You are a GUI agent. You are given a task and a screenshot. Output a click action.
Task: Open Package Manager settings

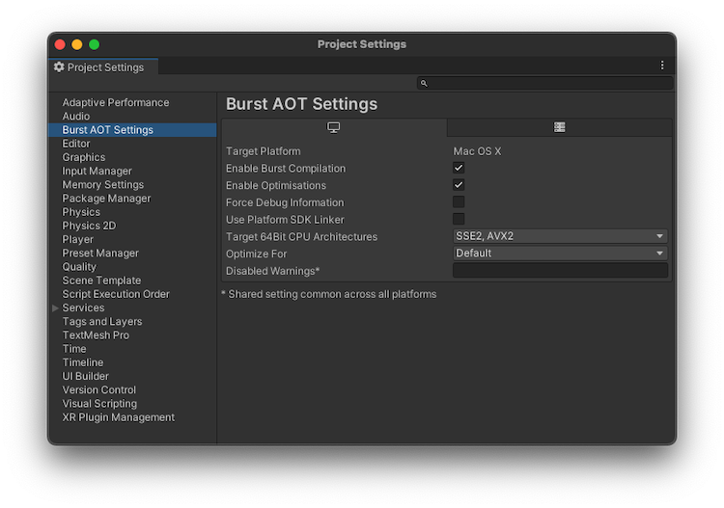(106, 199)
